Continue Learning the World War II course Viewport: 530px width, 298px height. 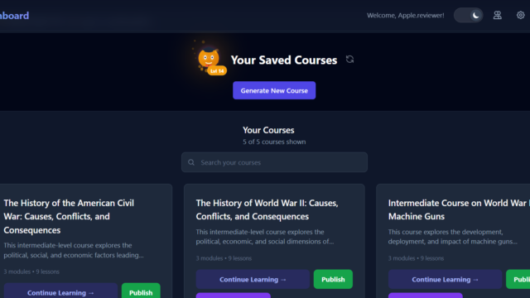pos(253,280)
